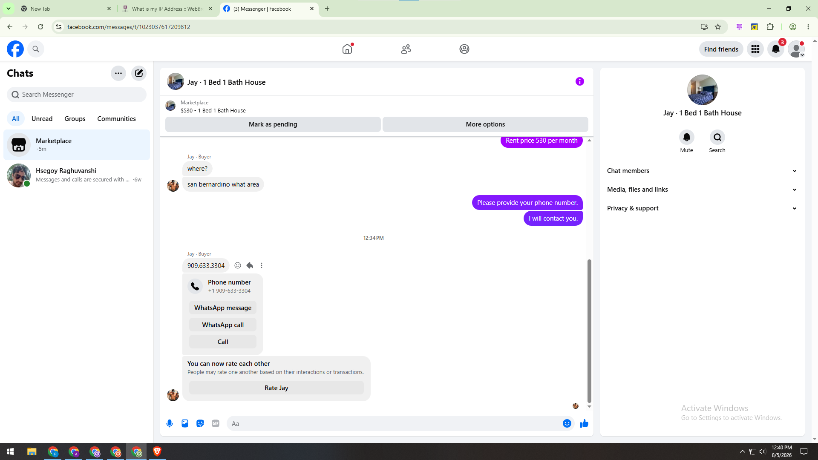Switch to the New Tab browser tab
Image resolution: width=818 pixels, height=460 pixels.
pos(66,9)
